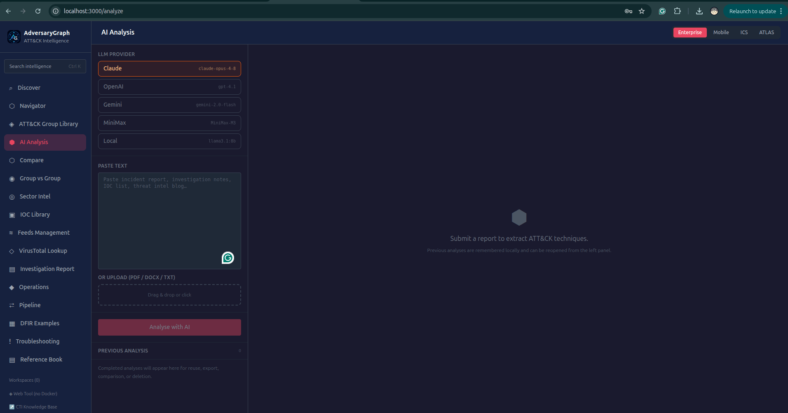Select Local llama3.1 provider

(169, 141)
